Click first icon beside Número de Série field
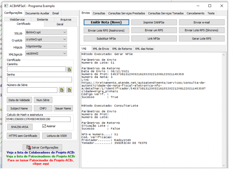This screenshot has width=234, height=172. (62, 90)
